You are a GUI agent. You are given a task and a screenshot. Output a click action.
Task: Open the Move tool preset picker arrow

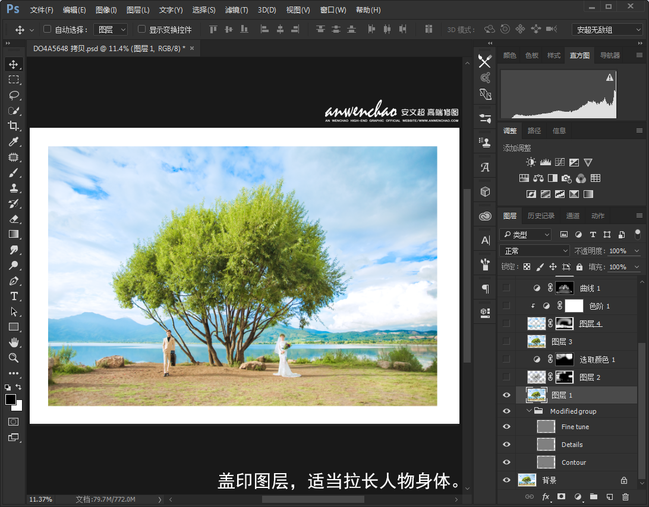32,30
